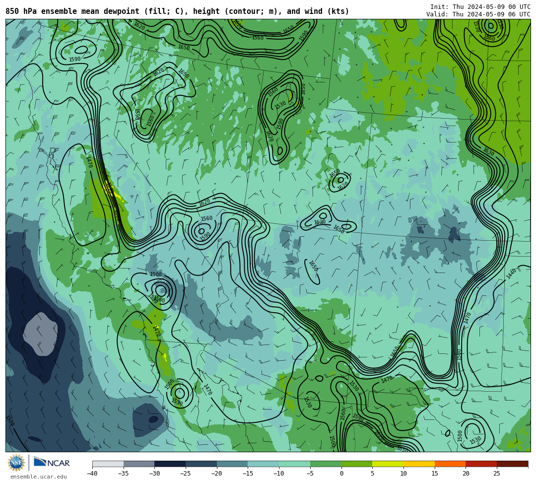Click the 0 colorbar tick label

(341, 474)
